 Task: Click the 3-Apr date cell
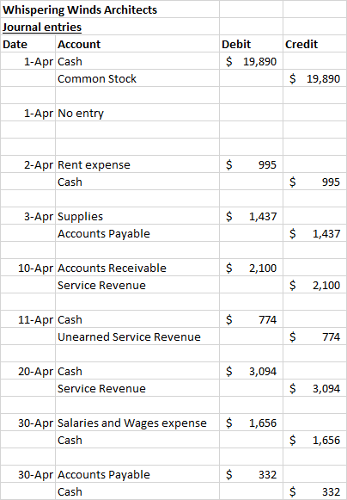point(27,216)
